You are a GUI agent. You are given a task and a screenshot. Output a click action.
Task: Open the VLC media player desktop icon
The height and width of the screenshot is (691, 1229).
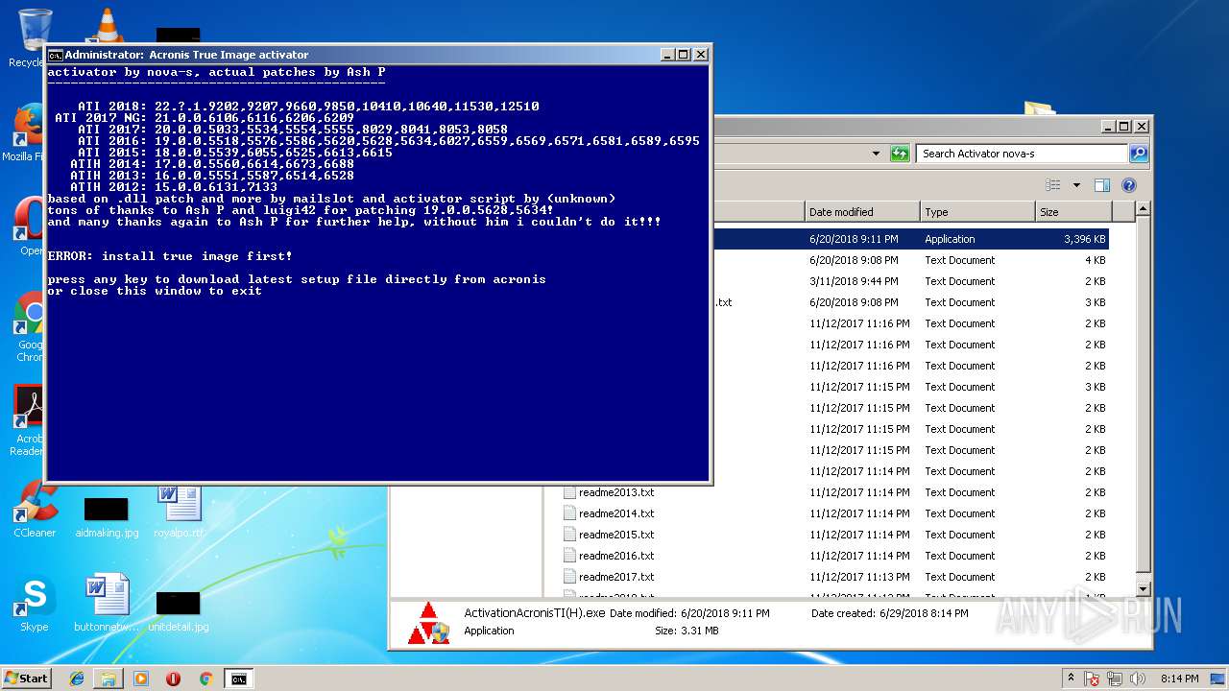107,27
